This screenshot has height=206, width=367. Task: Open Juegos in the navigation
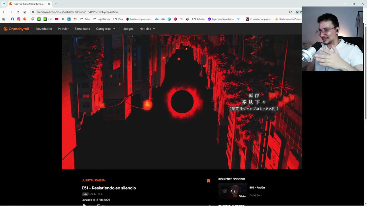(128, 29)
